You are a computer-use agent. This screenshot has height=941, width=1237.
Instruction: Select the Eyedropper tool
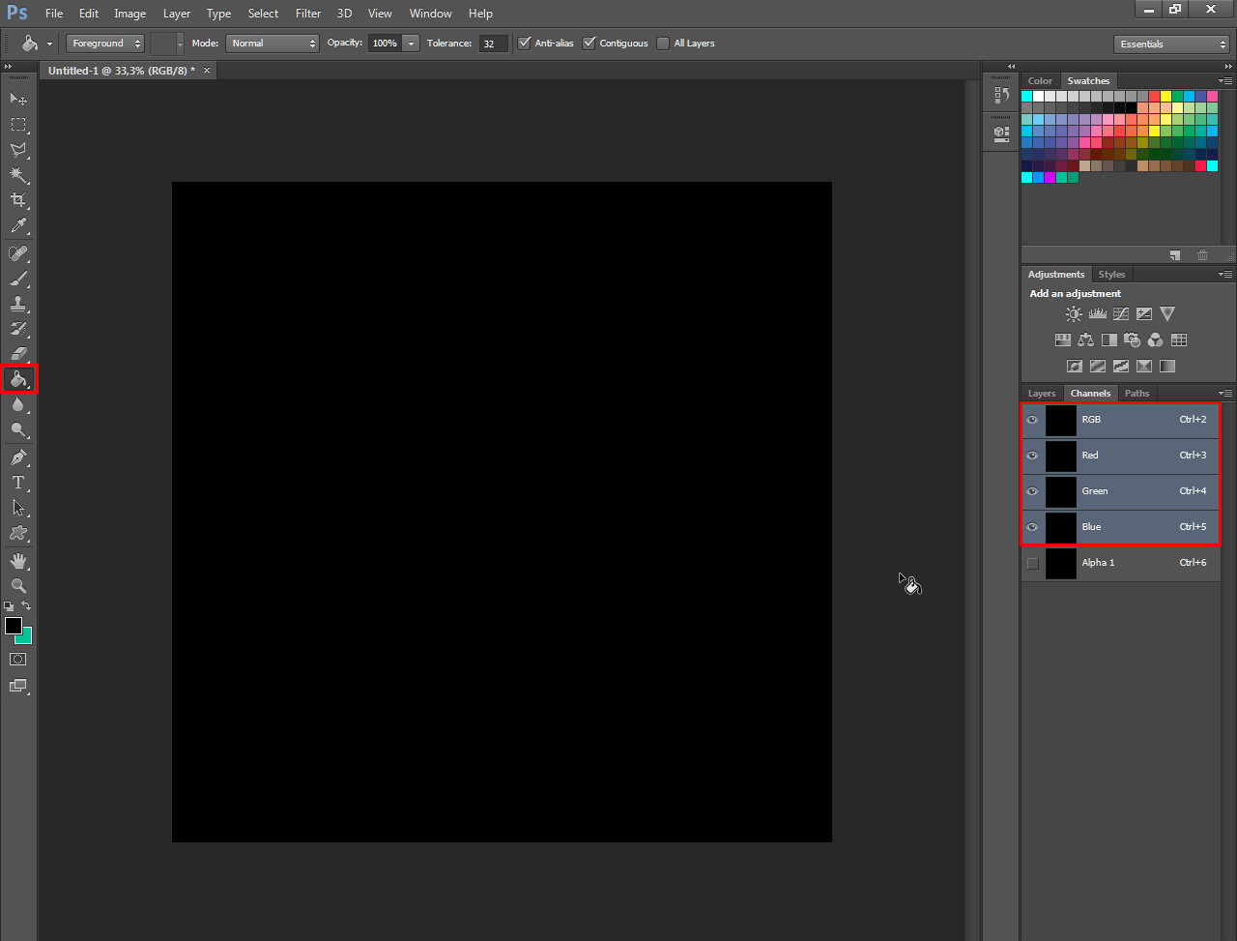click(x=17, y=226)
